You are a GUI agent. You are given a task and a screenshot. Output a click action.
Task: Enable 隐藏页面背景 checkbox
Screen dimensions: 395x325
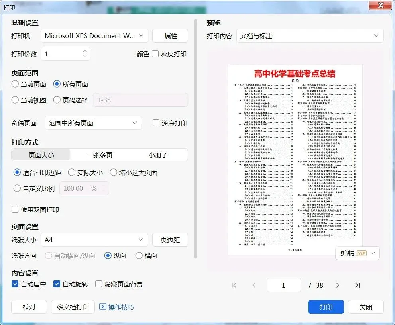pos(98,284)
